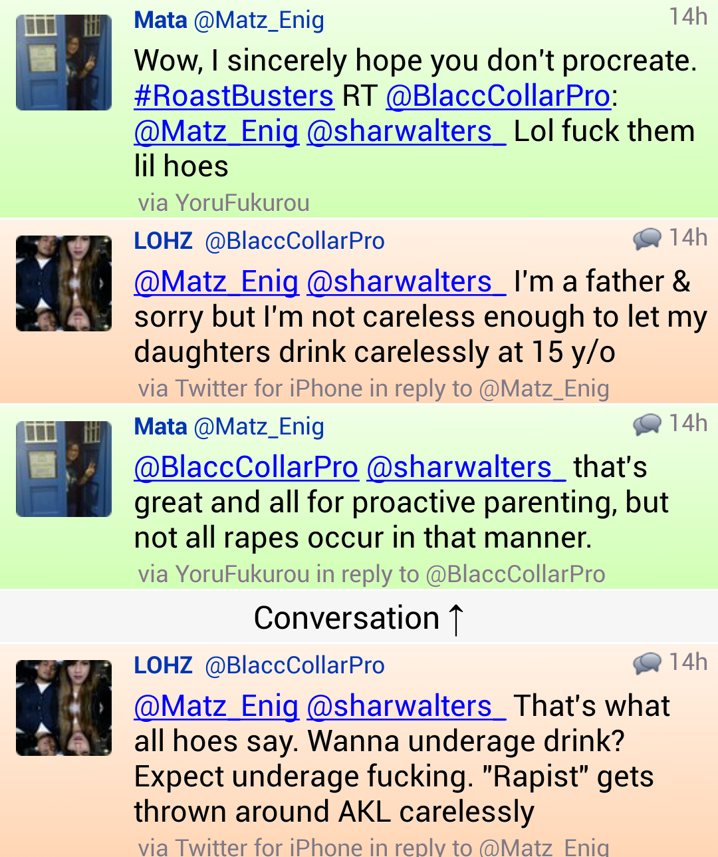The width and height of the screenshot is (718, 857).
Task: Open the @sharwalters_ mention in the #RoastBusters tweet
Action: click(x=406, y=131)
